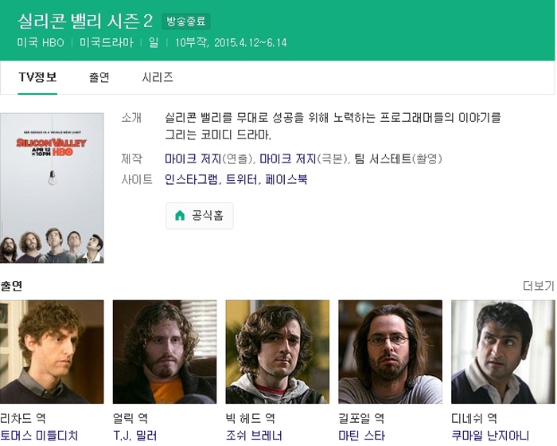Screen dimensions: 557x446
Task: Open the 인스타그램 site link
Action: click(x=191, y=179)
